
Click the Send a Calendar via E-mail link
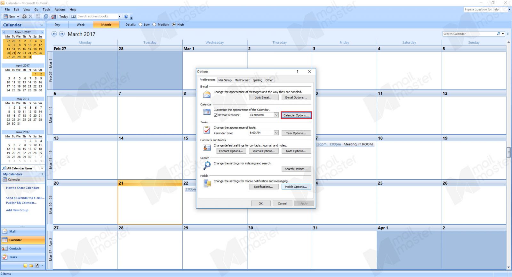tap(25, 198)
